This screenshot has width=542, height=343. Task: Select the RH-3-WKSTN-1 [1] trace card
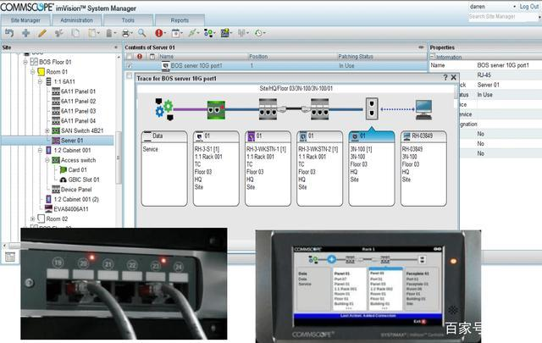click(x=268, y=169)
